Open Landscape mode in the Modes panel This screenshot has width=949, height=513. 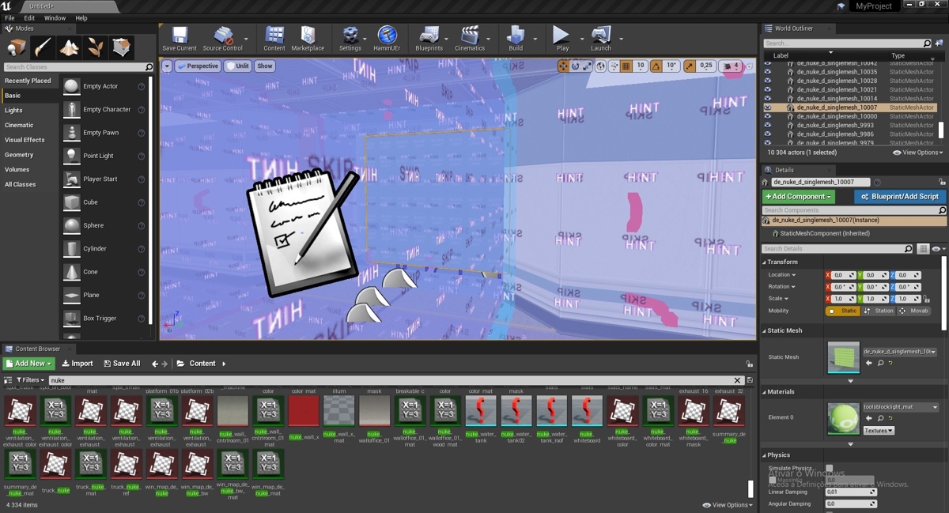point(69,47)
